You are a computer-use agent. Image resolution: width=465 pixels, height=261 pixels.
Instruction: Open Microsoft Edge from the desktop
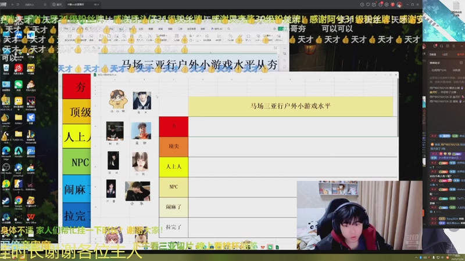(6, 151)
